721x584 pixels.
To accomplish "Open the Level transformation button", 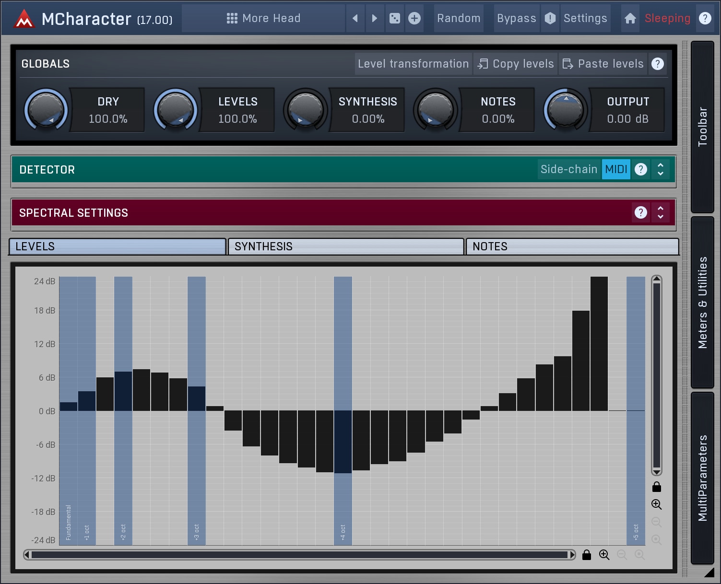I will (413, 64).
